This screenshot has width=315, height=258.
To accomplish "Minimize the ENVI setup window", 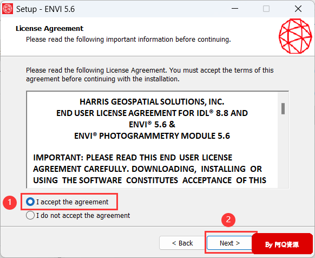I will click(235, 9).
